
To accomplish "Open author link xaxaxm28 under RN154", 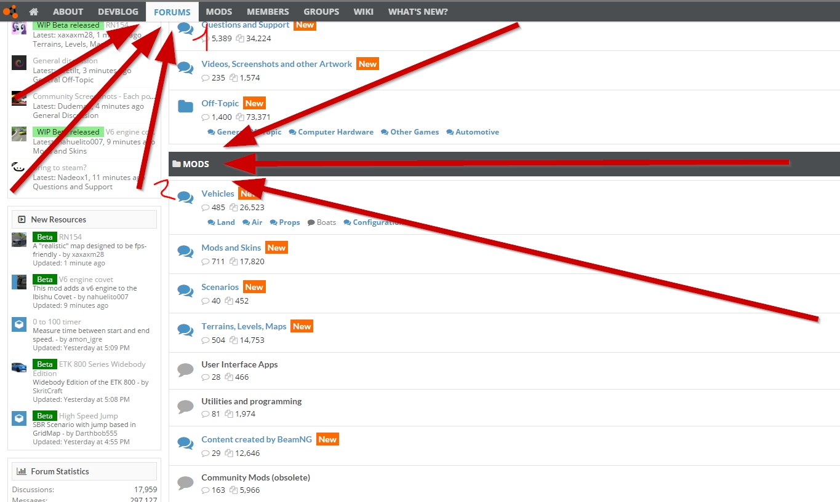I will click(87, 254).
